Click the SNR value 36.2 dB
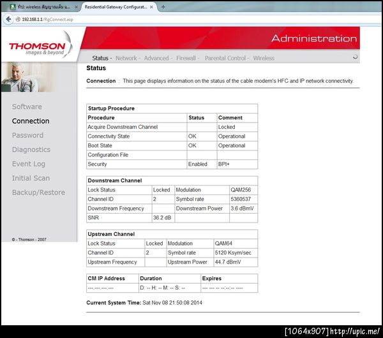Image resolution: width=383 pixels, height=338 pixels. tap(162, 217)
